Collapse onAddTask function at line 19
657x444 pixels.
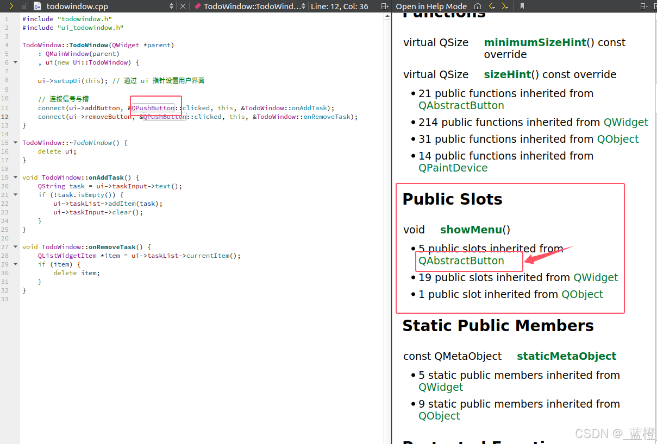click(x=16, y=177)
